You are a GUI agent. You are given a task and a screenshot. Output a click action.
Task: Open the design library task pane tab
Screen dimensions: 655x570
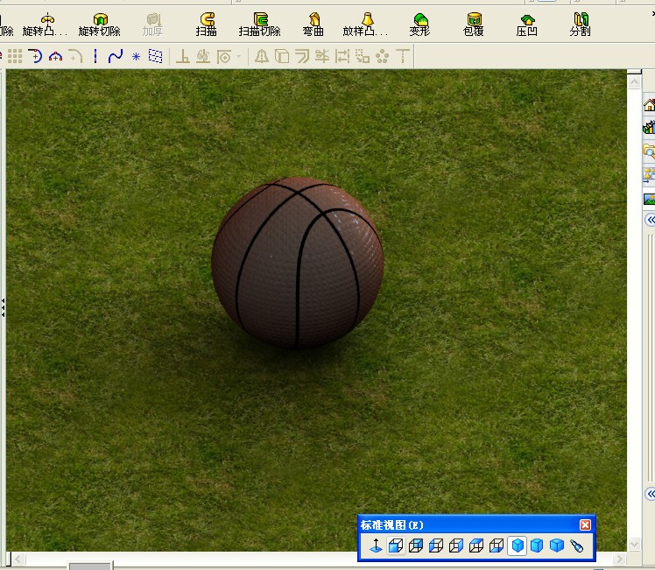pos(649,127)
